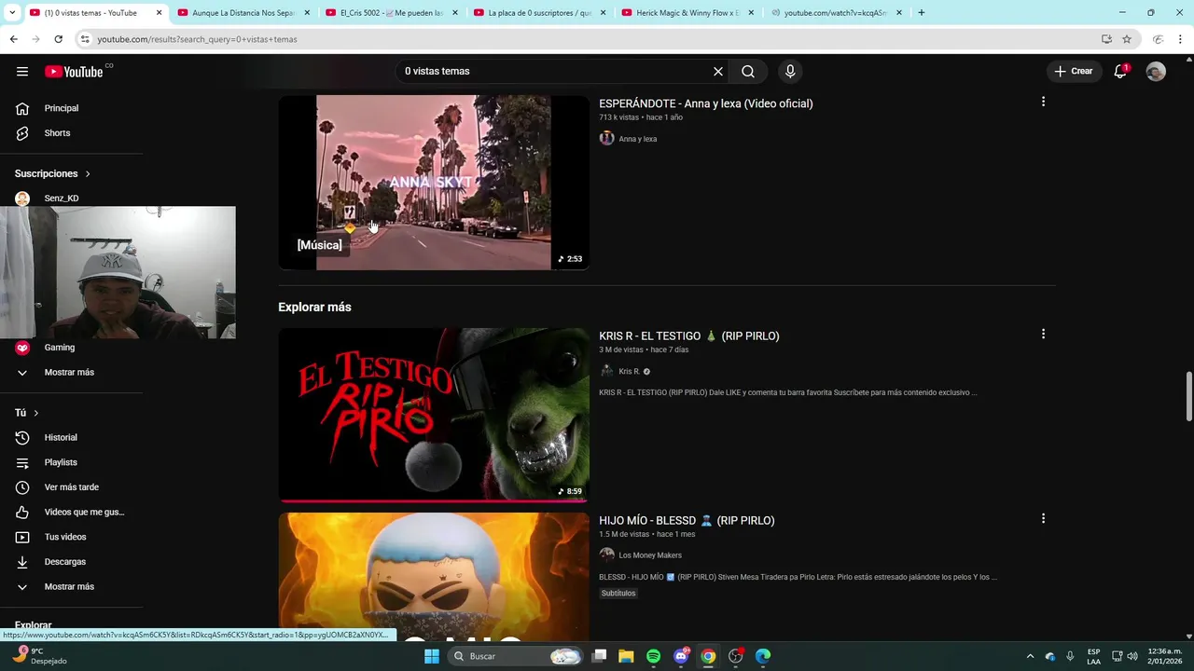Open the ESPERÁNDOTE - Anna y lexa video title

click(x=706, y=103)
